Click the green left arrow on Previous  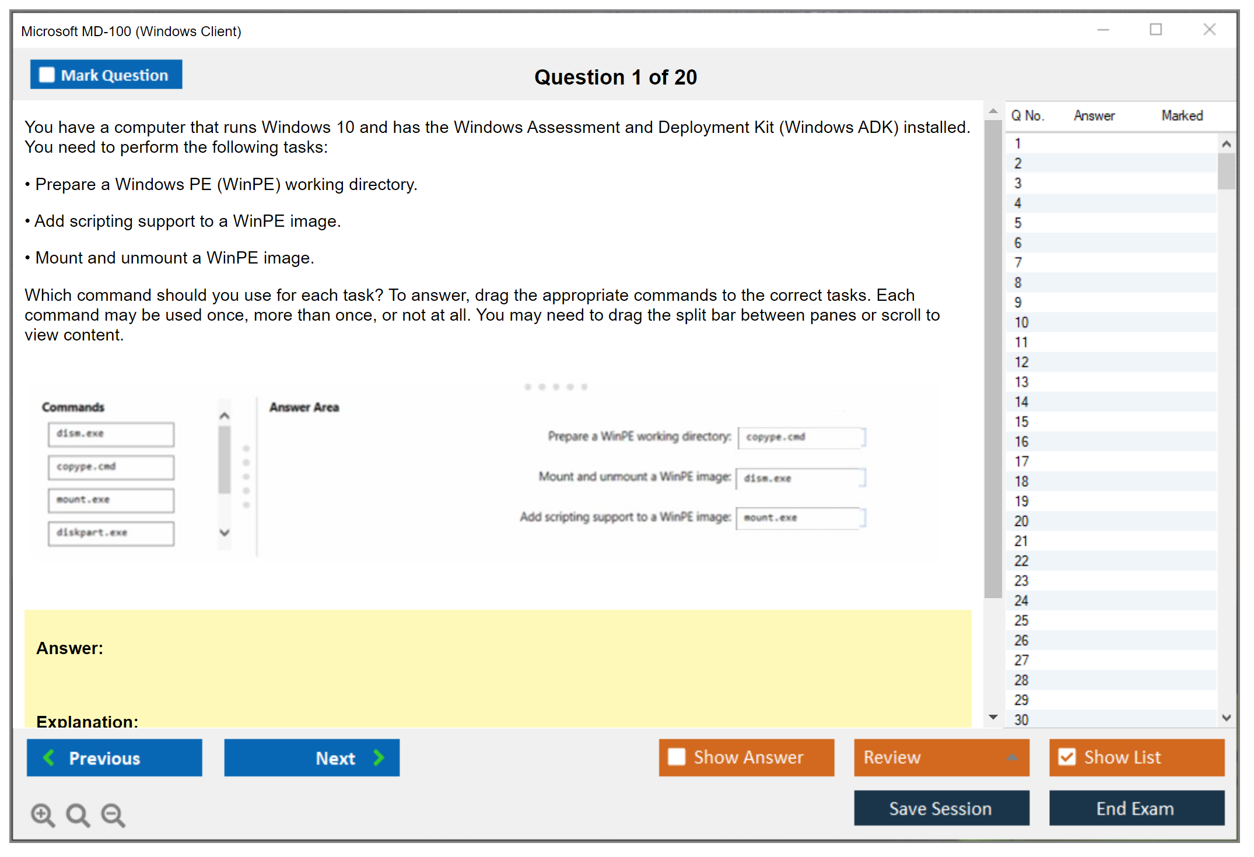point(49,757)
